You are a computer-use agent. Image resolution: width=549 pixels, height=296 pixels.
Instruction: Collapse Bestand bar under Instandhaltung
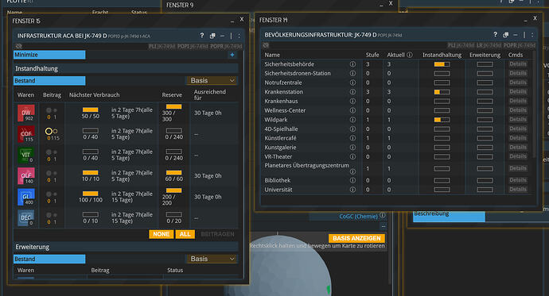click(x=49, y=81)
